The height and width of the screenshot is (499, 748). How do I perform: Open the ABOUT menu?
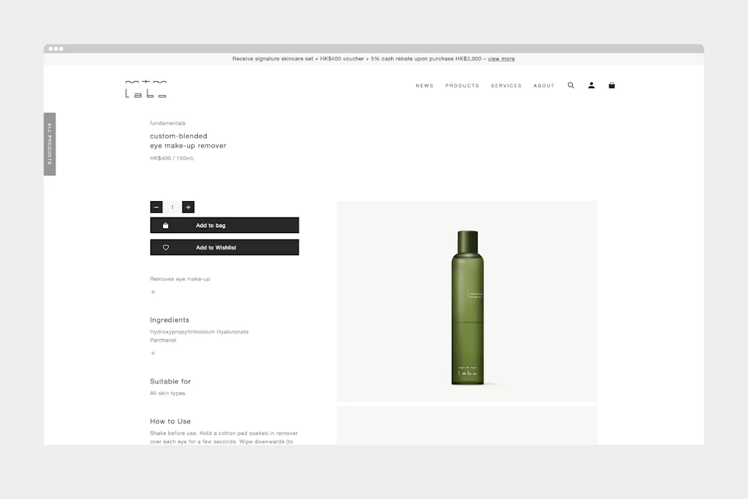[x=544, y=86]
